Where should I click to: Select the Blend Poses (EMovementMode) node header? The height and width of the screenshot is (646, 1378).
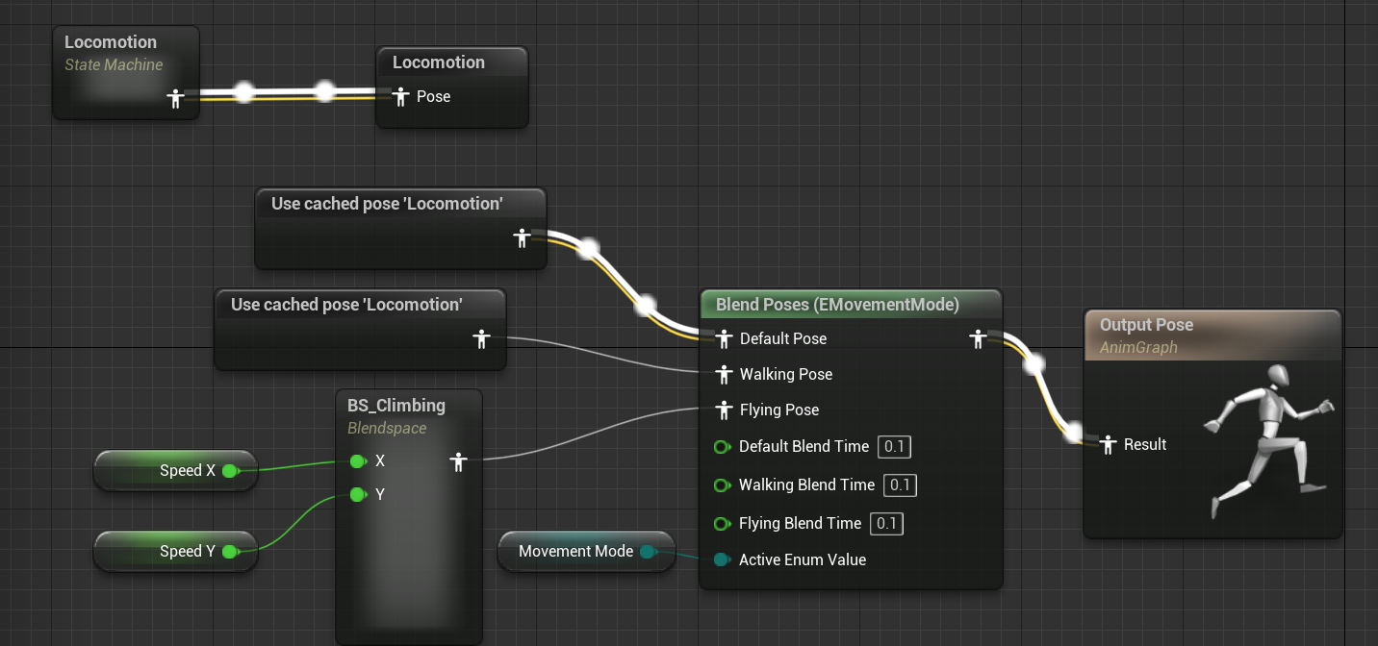(x=851, y=305)
